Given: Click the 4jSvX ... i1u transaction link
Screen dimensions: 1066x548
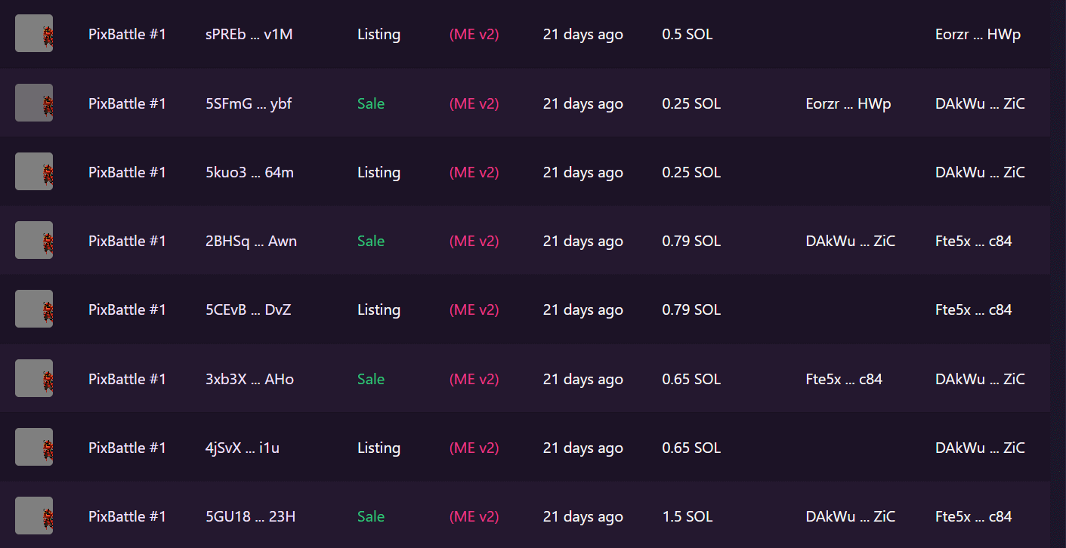Looking at the screenshot, I should pos(242,448).
